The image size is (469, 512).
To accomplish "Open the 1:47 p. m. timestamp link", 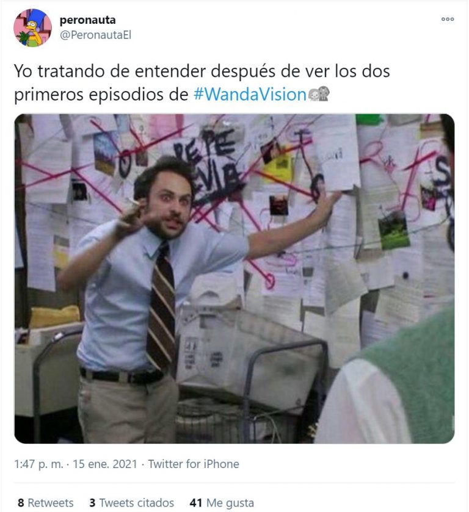I will [x=38, y=464].
